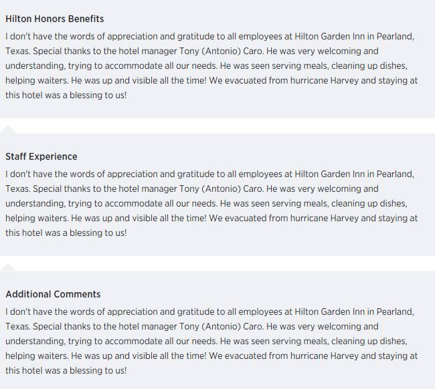Screen dimensions: 435x389
Task: Click 'Hilton Garden Inn' in Staff Experience comment
Action: click(329, 174)
